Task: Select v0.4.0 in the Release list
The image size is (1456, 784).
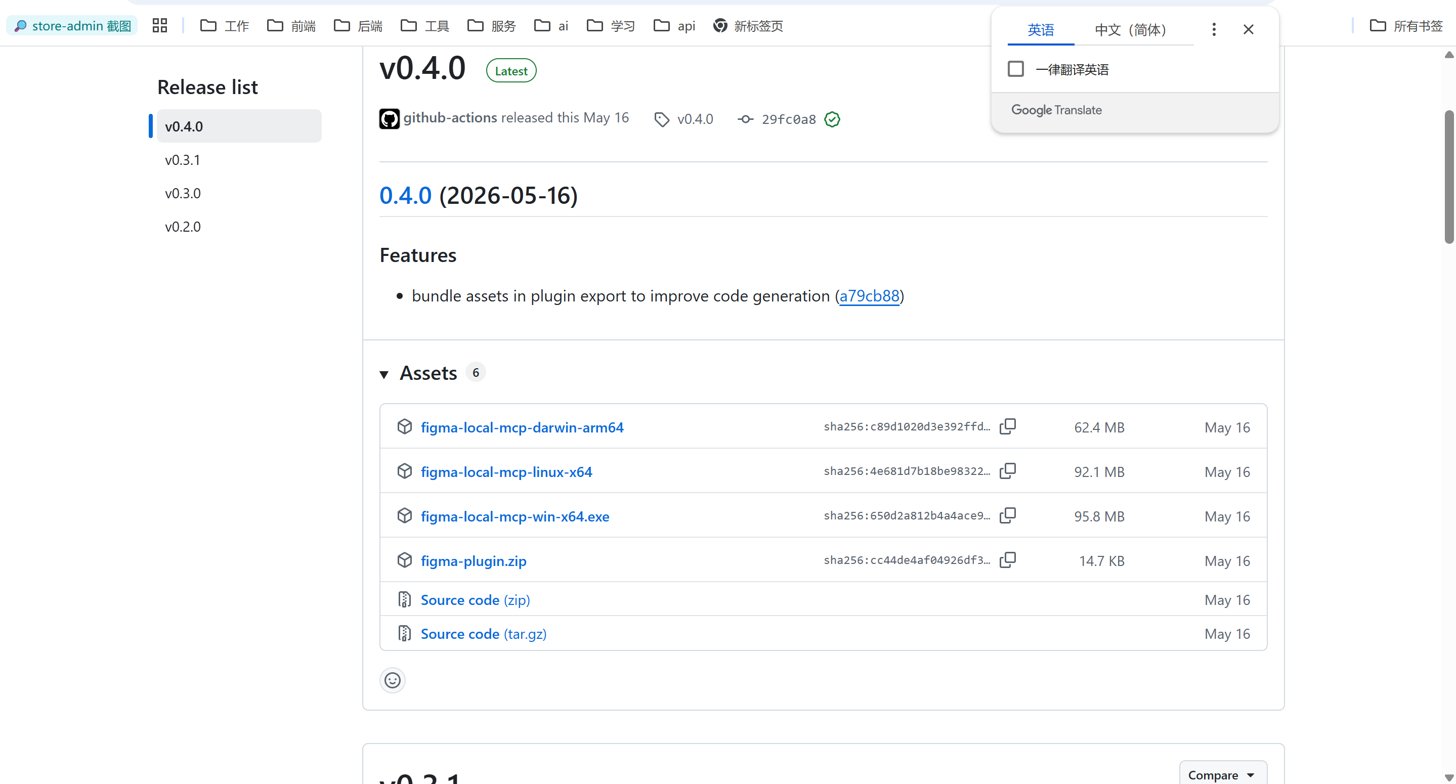Action: [238, 126]
